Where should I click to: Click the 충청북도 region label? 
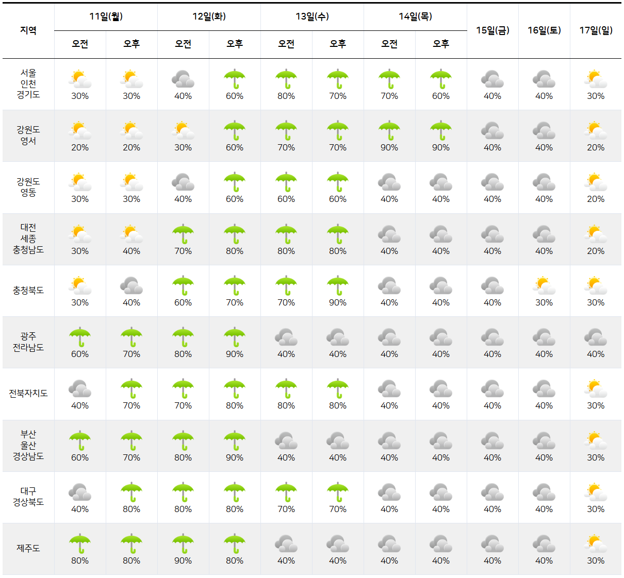pyautogui.click(x=28, y=291)
